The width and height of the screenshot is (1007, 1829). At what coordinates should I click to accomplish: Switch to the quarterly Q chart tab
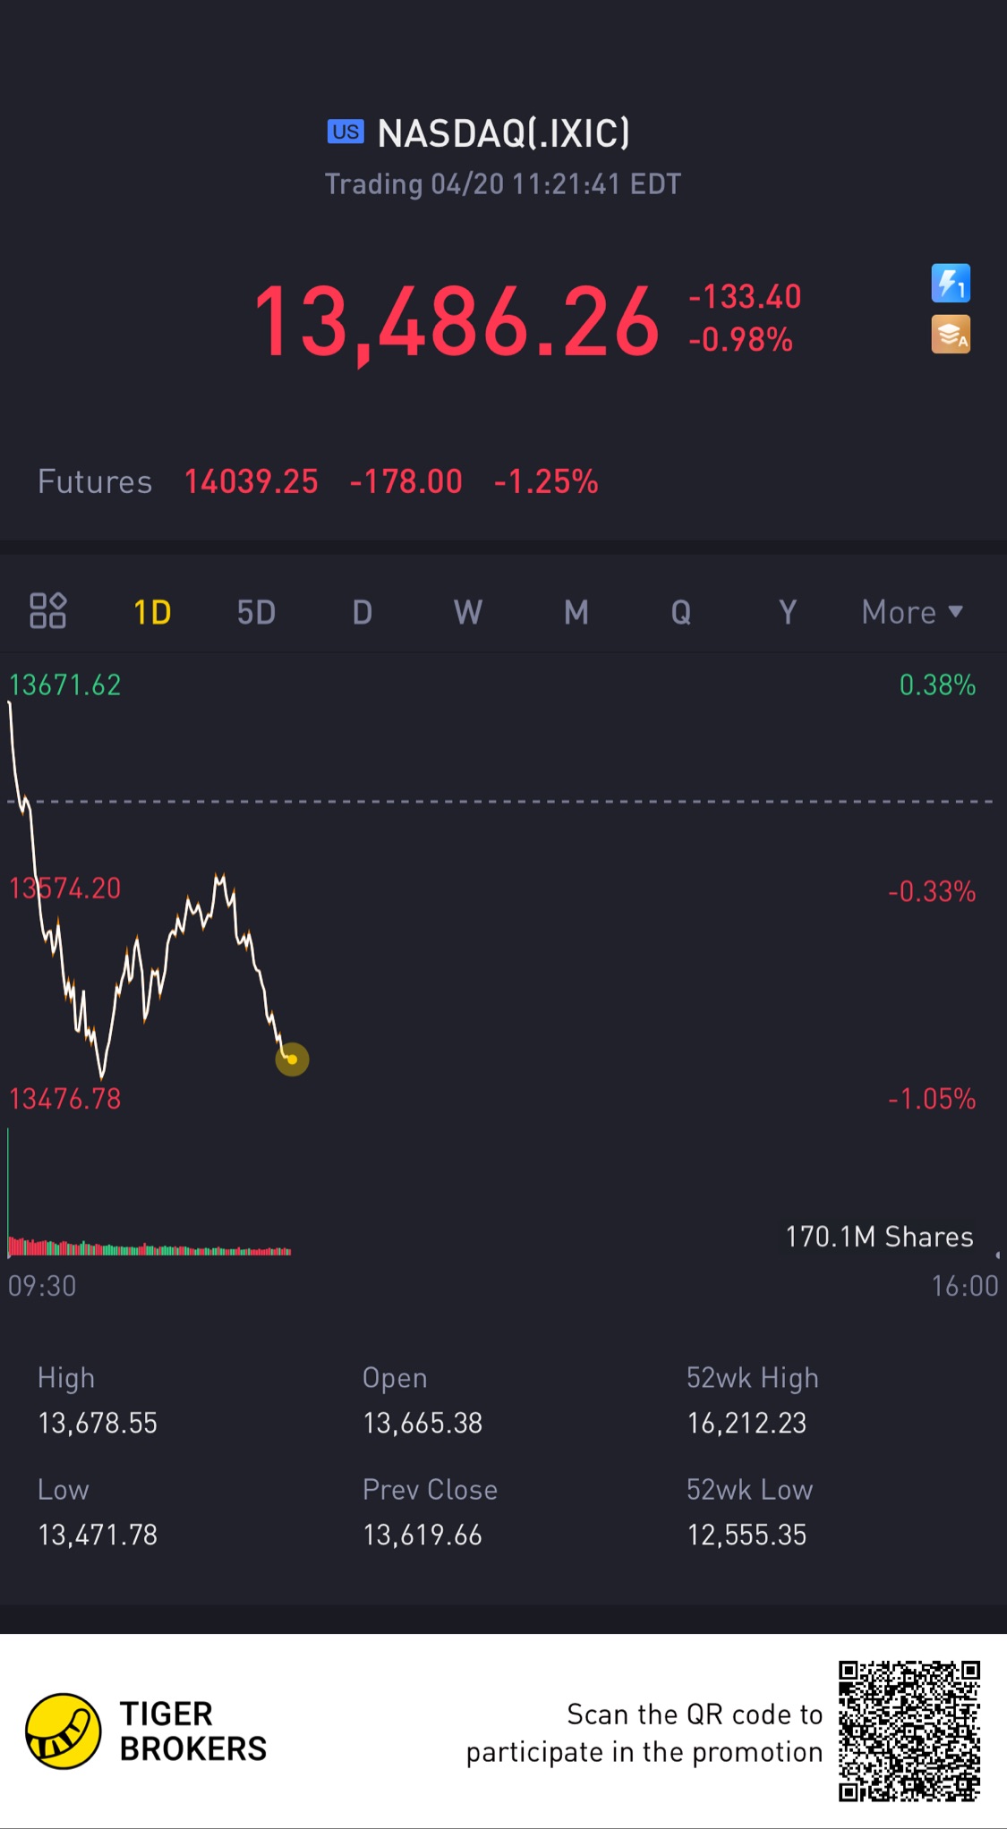681,612
